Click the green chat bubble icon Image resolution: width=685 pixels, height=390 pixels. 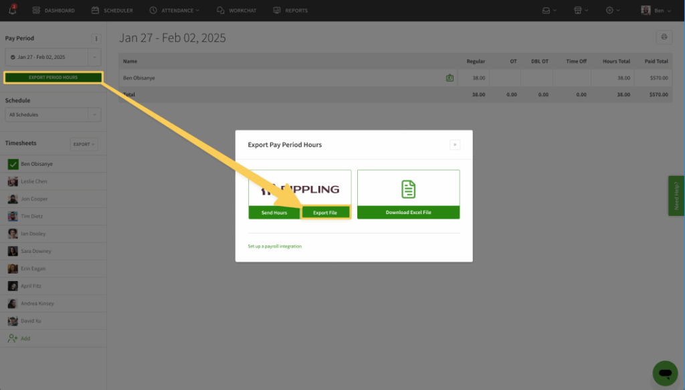(665, 373)
